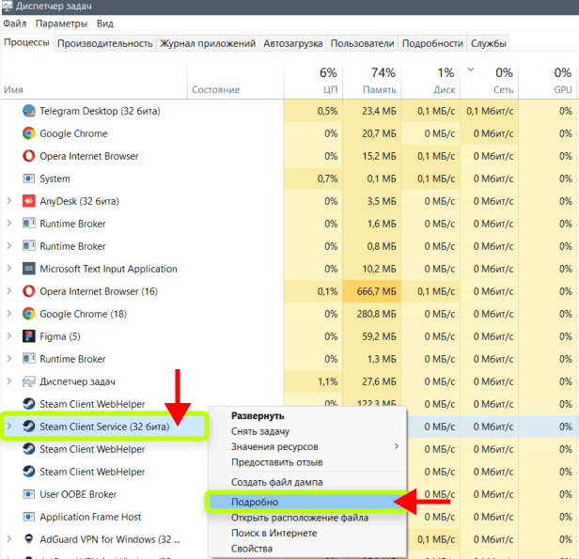Click the Google Chrome icon with 20,7 МБ

pyautogui.click(x=29, y=133)
